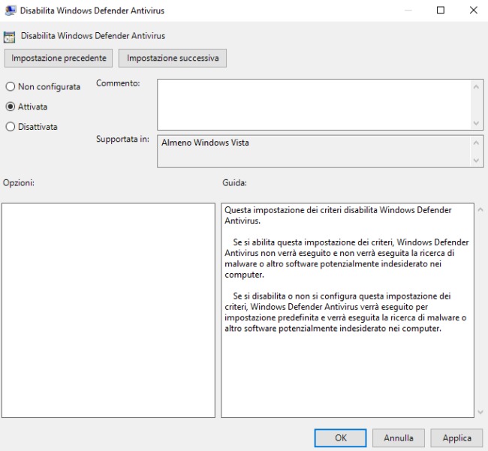Image resolution: width=488 pixels, height=451 pixels.
Task: Click the empty Opzioni panel box
Action: tap(108, 311)
